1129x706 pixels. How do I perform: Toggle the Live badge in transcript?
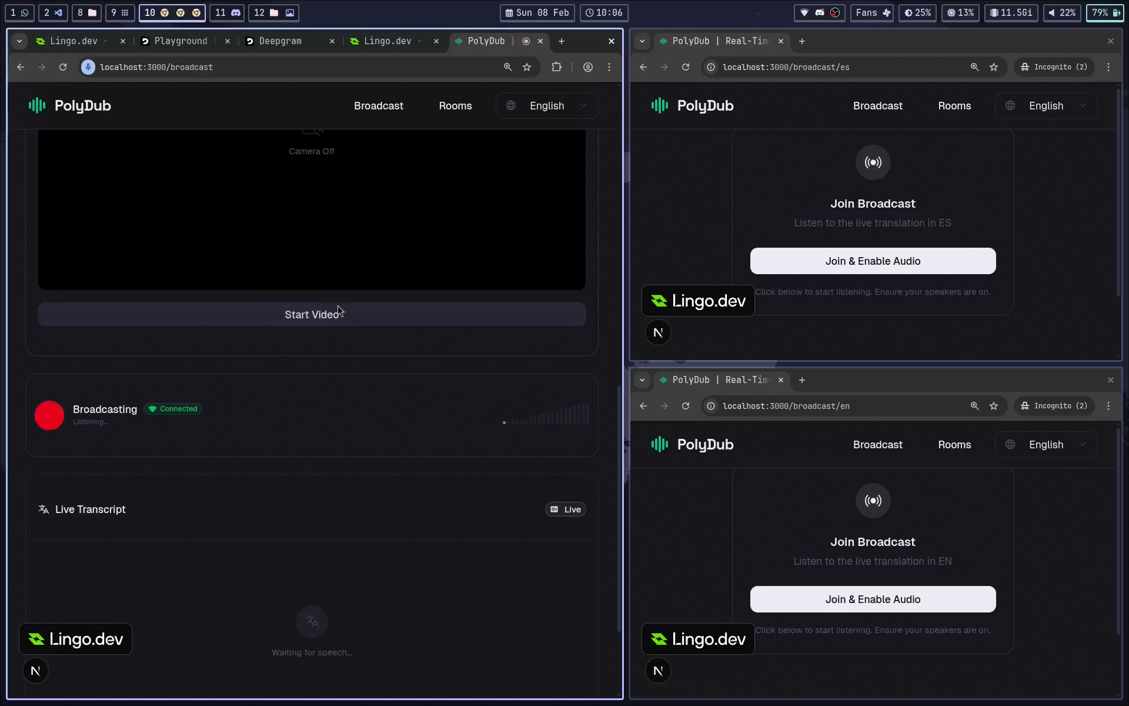click(565, 509)
